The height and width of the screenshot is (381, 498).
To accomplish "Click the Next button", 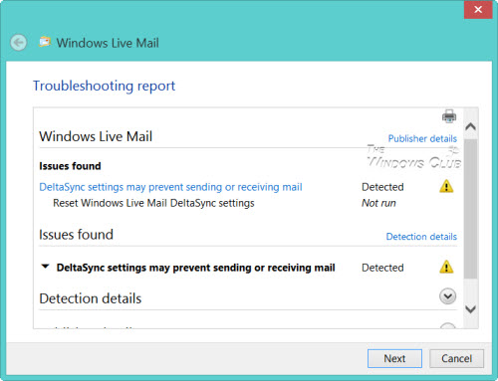I will (394, 358).
